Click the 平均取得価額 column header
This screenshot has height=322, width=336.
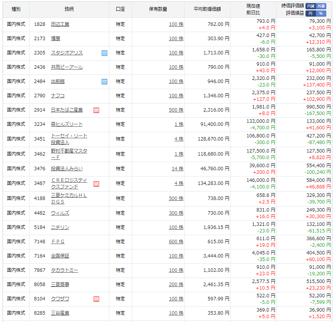coord(207,9)
